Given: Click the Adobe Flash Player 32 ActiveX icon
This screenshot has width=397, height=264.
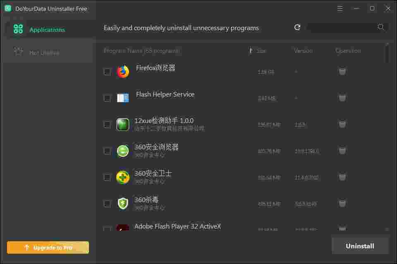Looking at the screenshot, I should [122, 228].
